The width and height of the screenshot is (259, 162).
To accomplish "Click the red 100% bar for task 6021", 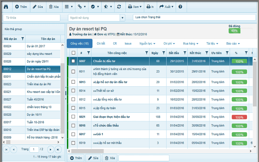I will click(x=239, y=117).
